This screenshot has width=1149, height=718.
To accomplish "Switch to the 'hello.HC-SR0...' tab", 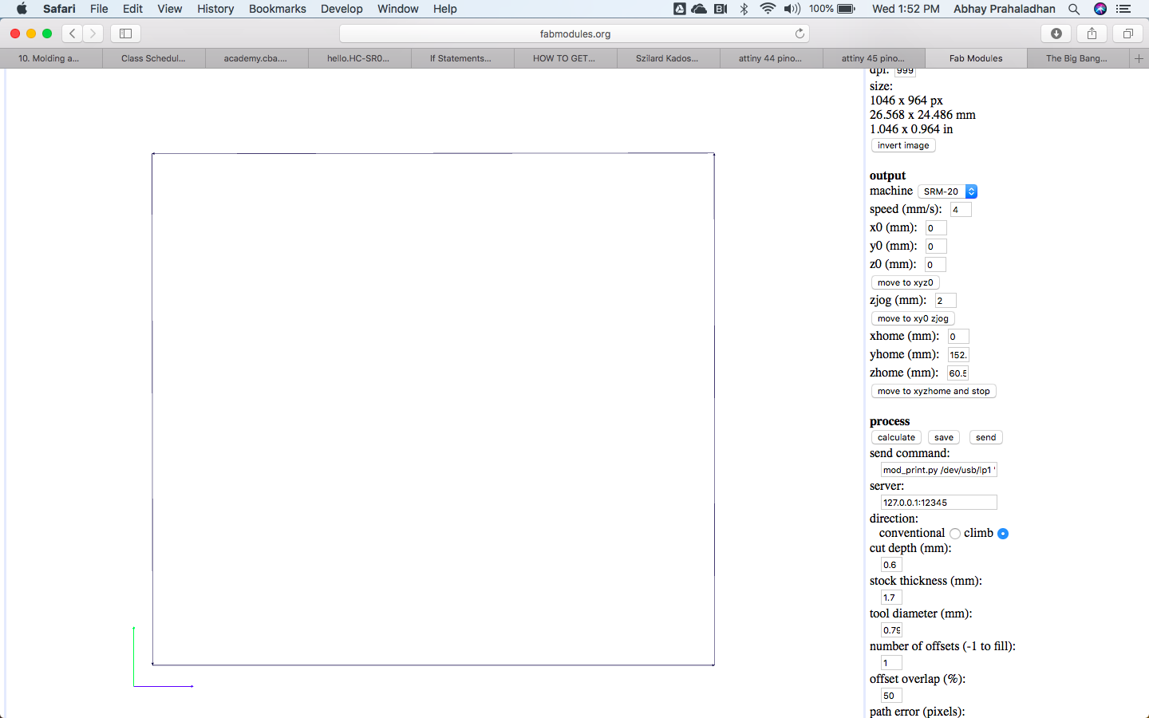I will (358, 58).
